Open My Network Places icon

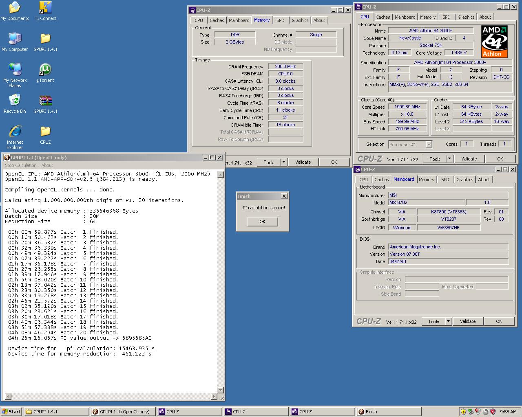15,75
